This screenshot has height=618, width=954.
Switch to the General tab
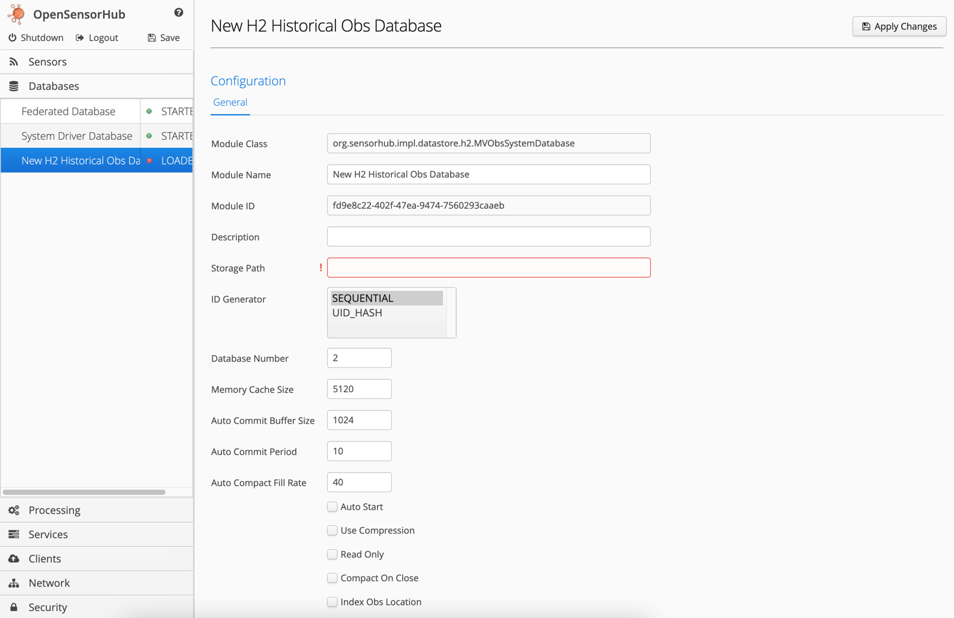tap(230, 102)
